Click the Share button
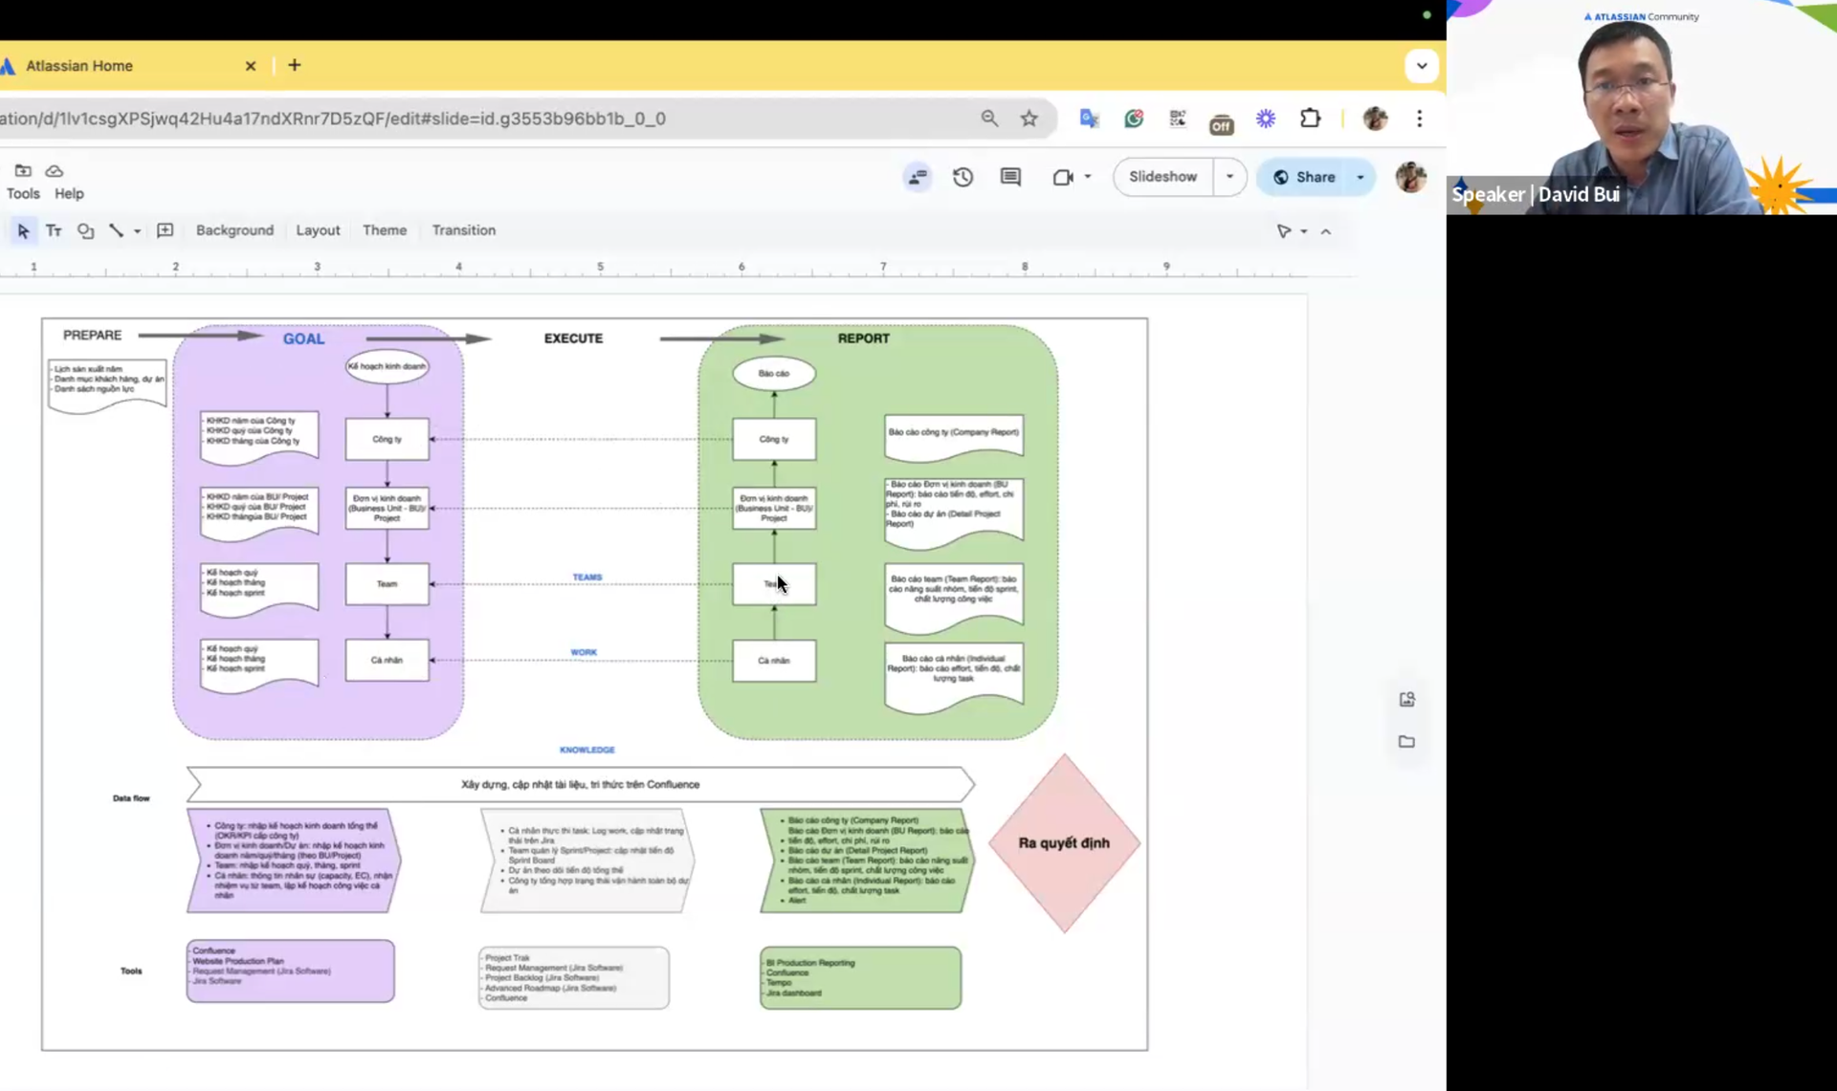This screenshot has height=1091, width=1837. tap(1303, 177)
